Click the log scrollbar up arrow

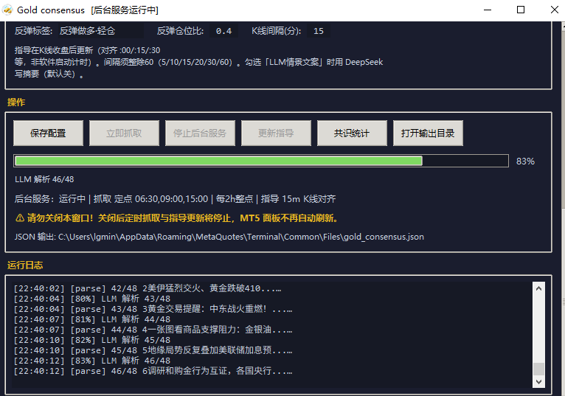point(538,288)
